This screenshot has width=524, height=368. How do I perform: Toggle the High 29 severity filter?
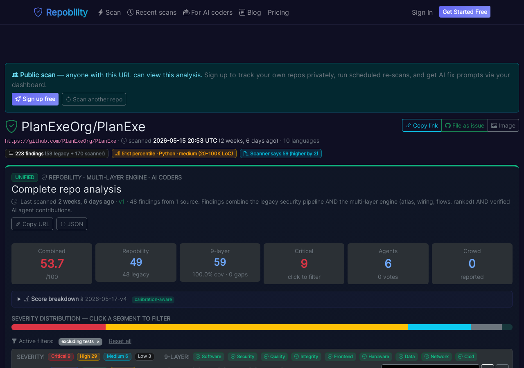point(88,357)
